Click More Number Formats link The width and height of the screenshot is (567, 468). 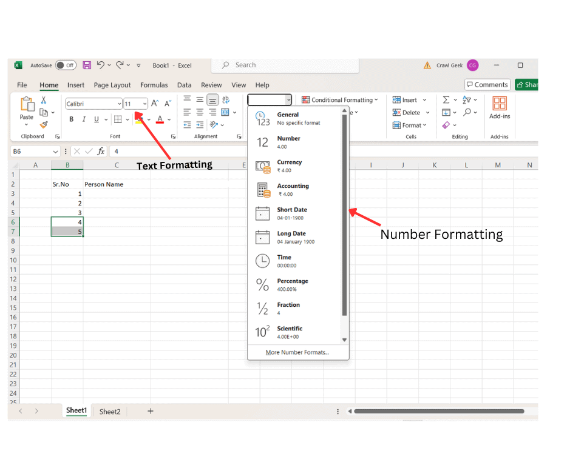point(297,352)
